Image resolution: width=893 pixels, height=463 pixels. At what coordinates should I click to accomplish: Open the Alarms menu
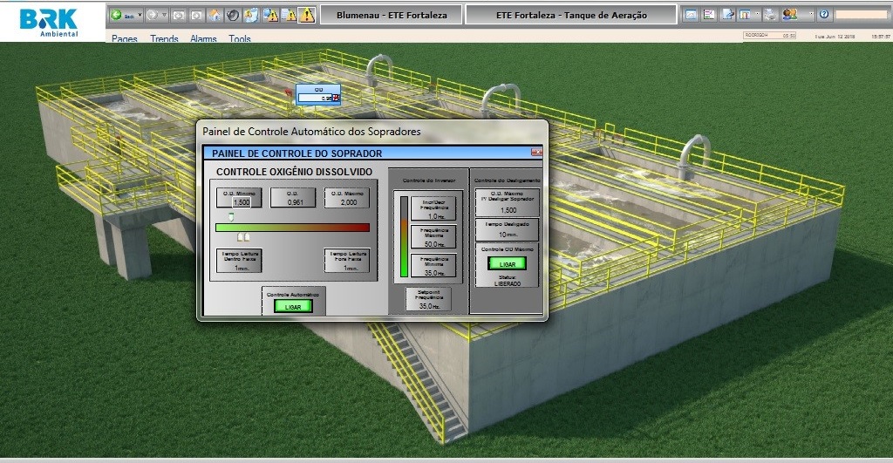(203, 39)
